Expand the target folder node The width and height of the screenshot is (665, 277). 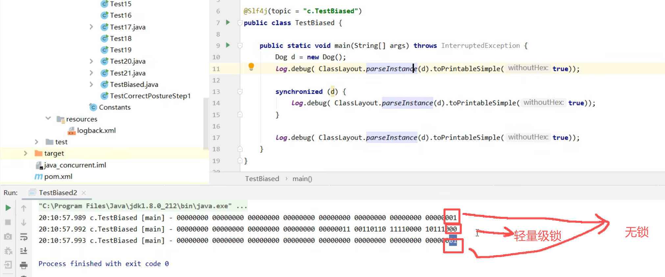(x=25, y=153)
